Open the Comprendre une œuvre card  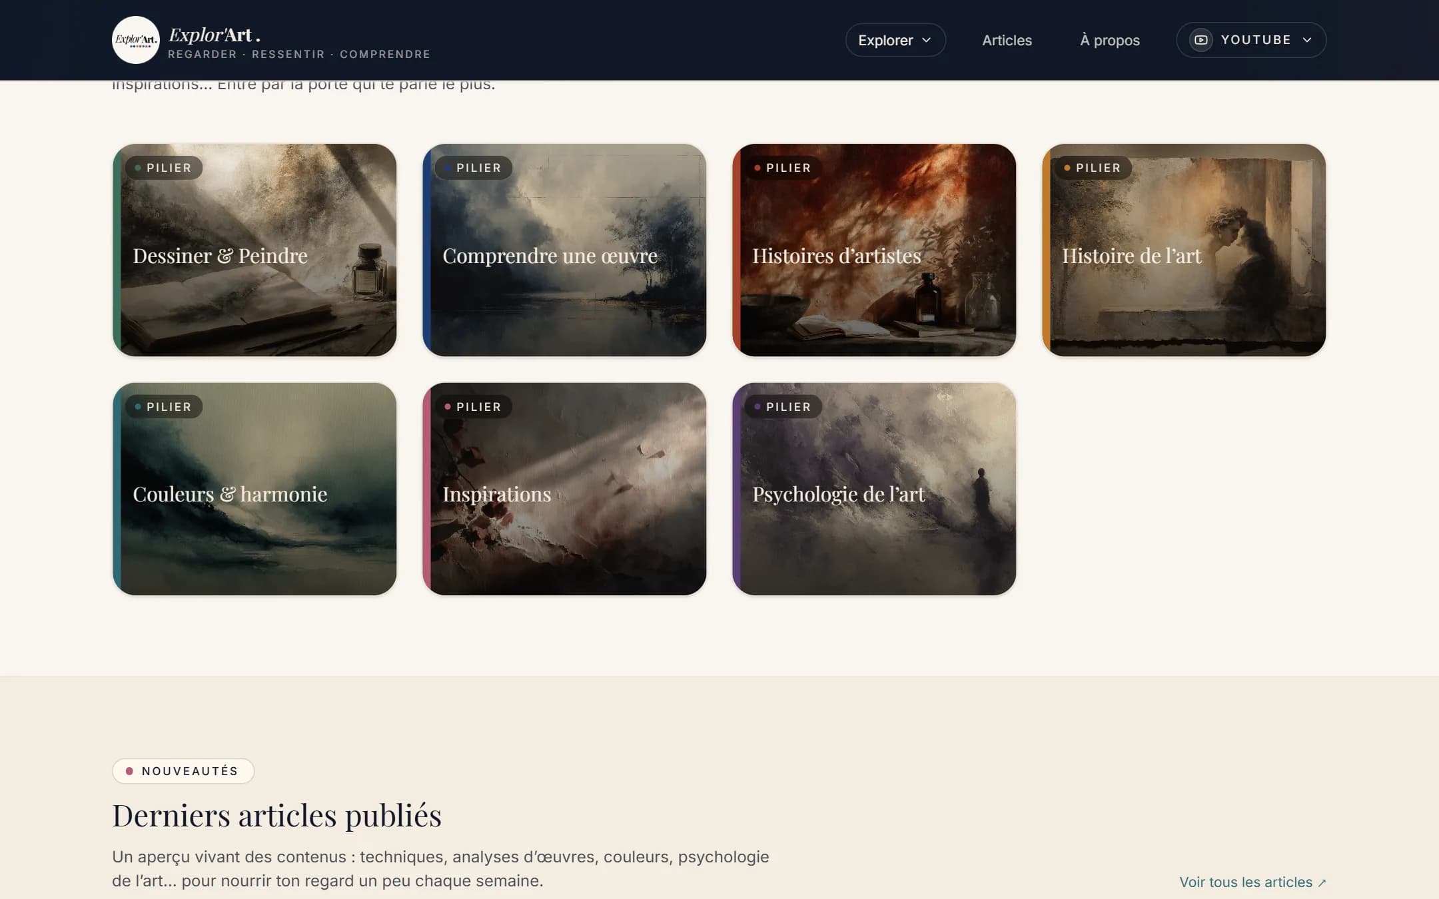pos(564,250)
